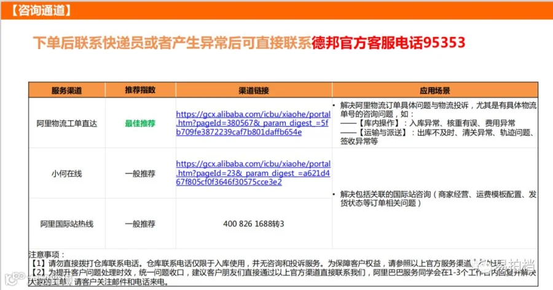The height and width of the screenshot is (290, 553).
Task: Open the Alibaba logistics work-order portal link
Action: [253, 123]
